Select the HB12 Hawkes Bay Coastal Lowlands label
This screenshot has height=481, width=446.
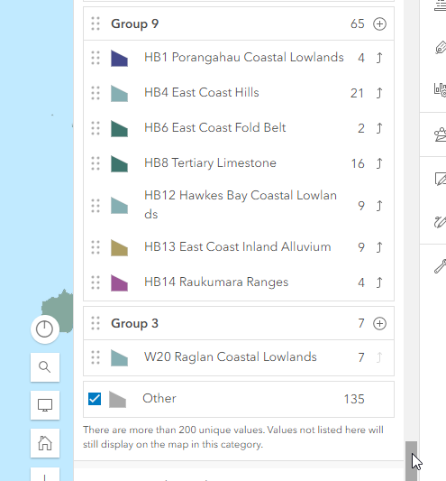[241, 205]
